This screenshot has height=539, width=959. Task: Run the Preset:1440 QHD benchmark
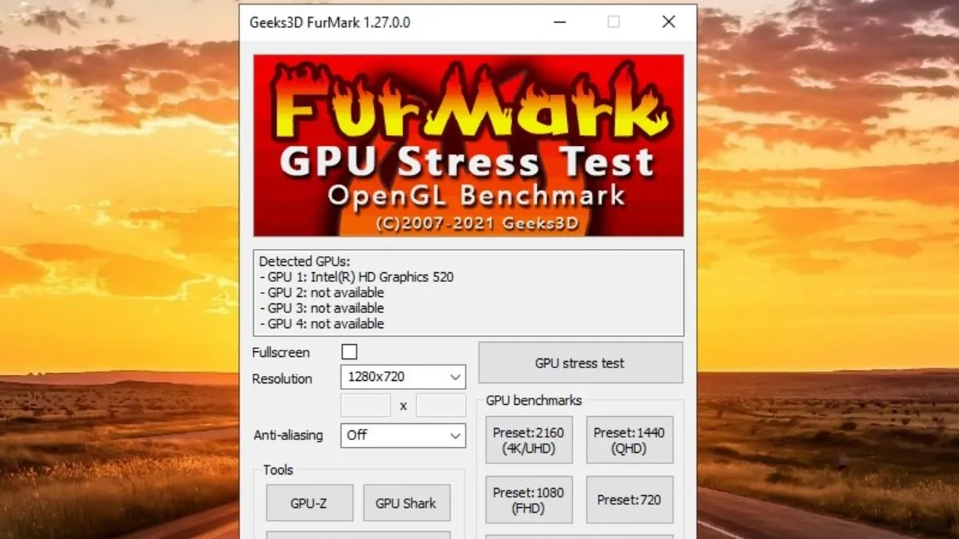629,440
